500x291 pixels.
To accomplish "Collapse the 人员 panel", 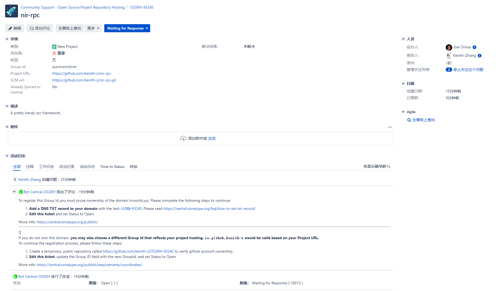I will pos(403,39).
